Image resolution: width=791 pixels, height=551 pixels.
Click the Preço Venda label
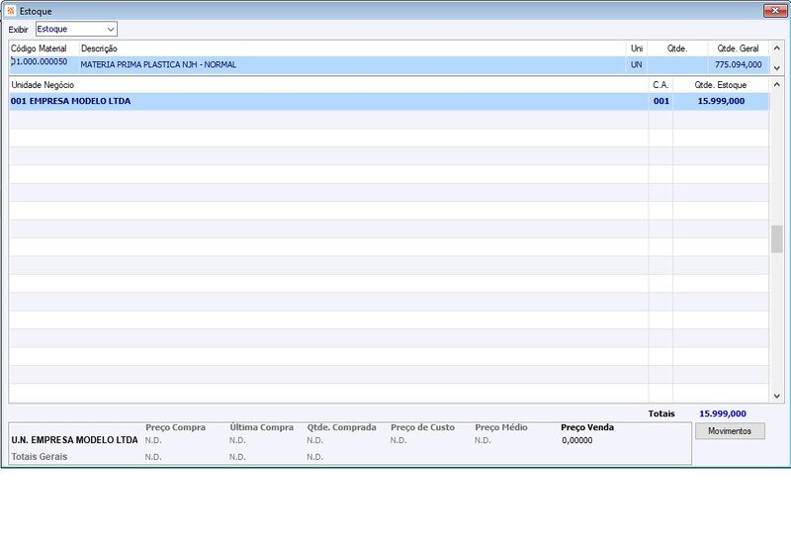587,427
